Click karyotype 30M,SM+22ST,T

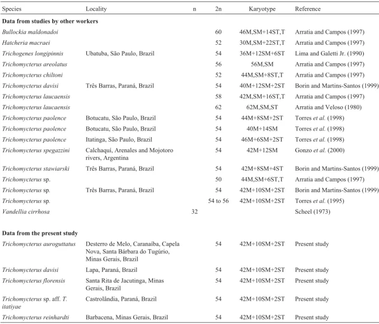point(262,43)
